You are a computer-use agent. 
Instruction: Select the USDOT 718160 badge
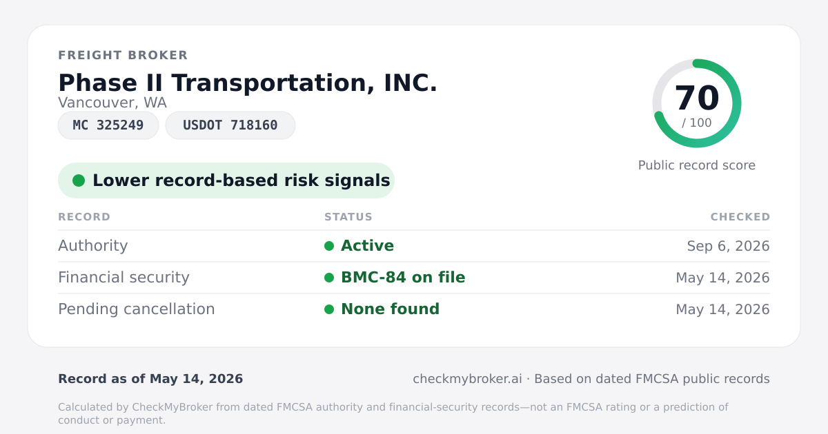click(x=230, y=125)
